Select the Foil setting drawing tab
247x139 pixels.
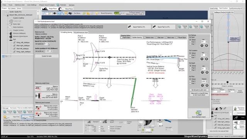66,32
